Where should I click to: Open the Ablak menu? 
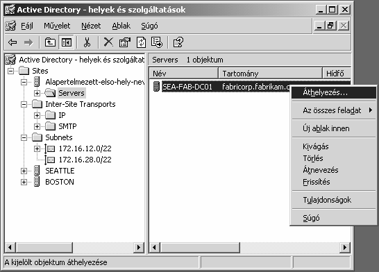(121, 26)
